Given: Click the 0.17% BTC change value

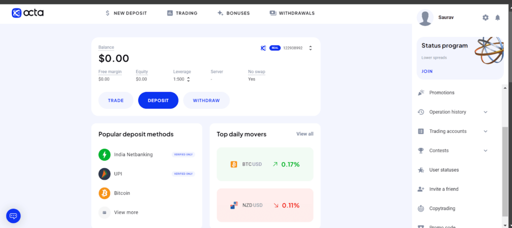Looking at the screenshot, I should pyautogui.click(x=290, y=165).
